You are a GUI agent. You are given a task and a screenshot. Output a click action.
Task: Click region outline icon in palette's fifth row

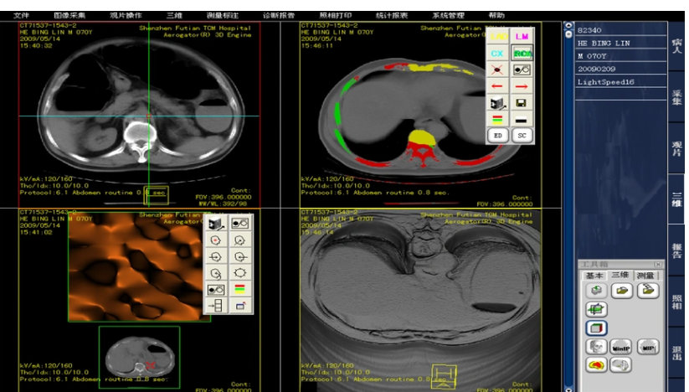click(216, 290)
